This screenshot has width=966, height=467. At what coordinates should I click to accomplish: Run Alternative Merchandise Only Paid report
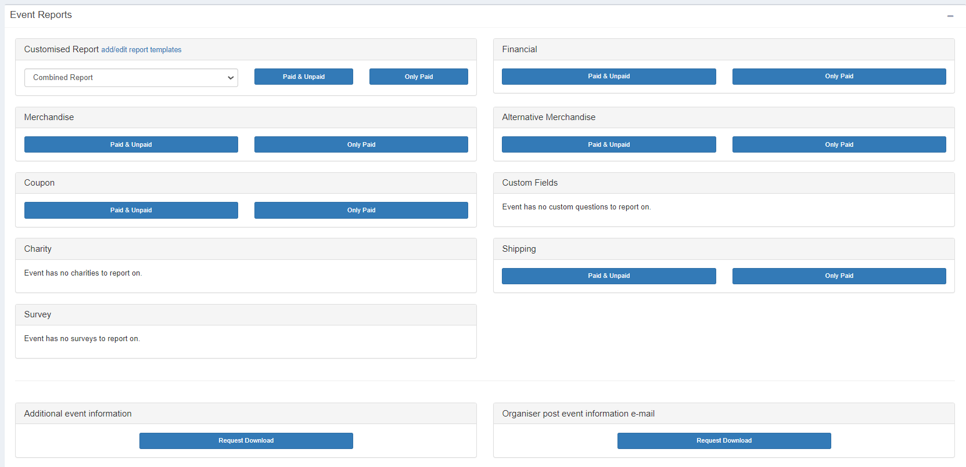(839, 144)
